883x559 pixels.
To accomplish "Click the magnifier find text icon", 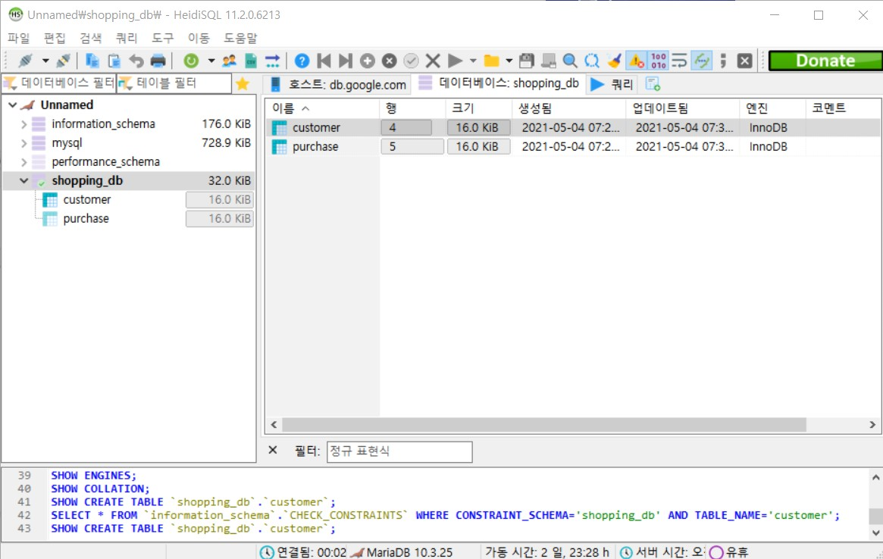I will tap(570, 61).
